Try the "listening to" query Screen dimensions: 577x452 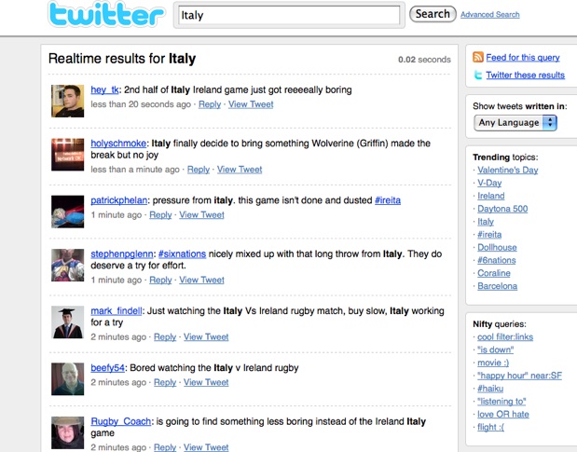[501, 402]
